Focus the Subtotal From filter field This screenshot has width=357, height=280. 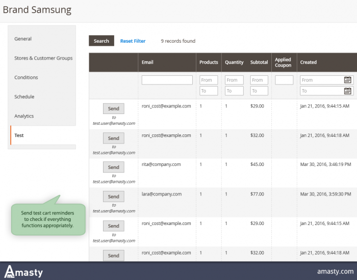[x=259, y=80]
